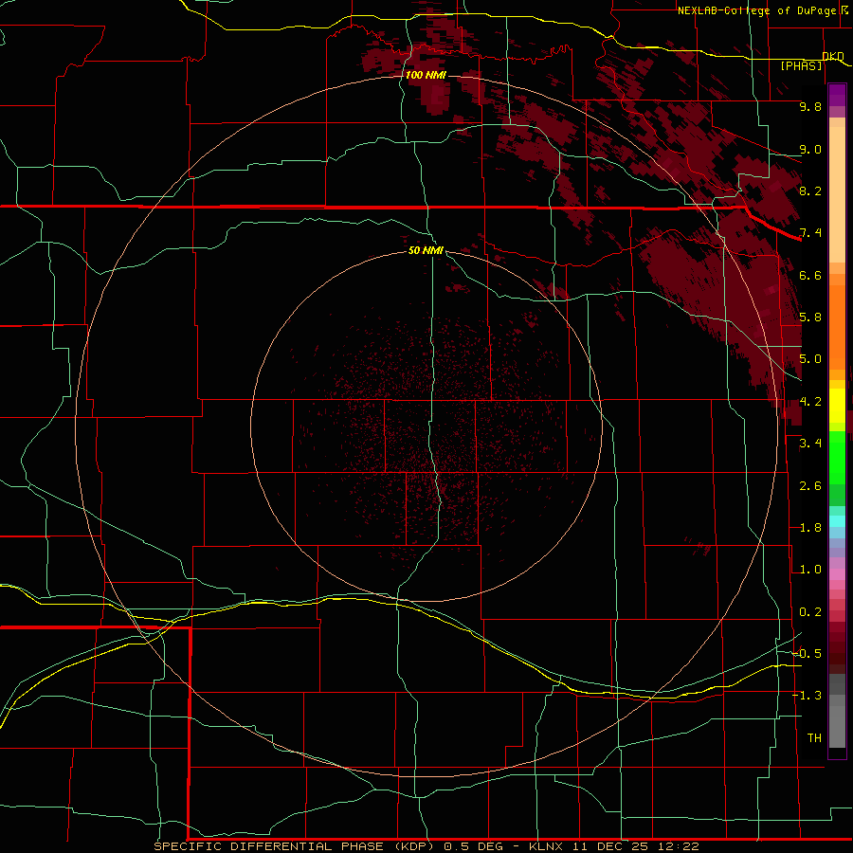Click the KLNX radar site identifier
Viewport: 853px width, 853px height.
click(546, 846)
